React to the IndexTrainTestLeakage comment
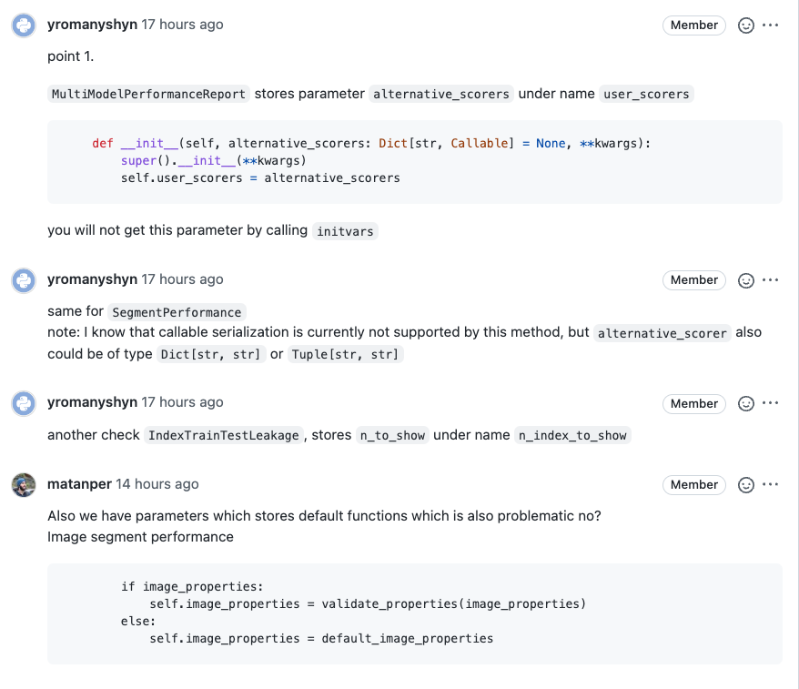Viewport: 799px width, 689px height. (x=746, y=403)
